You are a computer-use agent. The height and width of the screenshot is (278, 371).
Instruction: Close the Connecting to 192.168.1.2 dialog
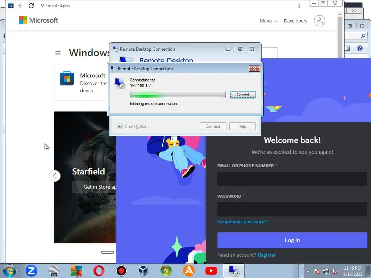pos(254,68)
